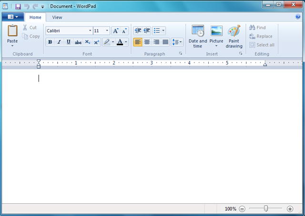Open WordPad Help
The image size is (305, 216).
[x=297, y=17]
